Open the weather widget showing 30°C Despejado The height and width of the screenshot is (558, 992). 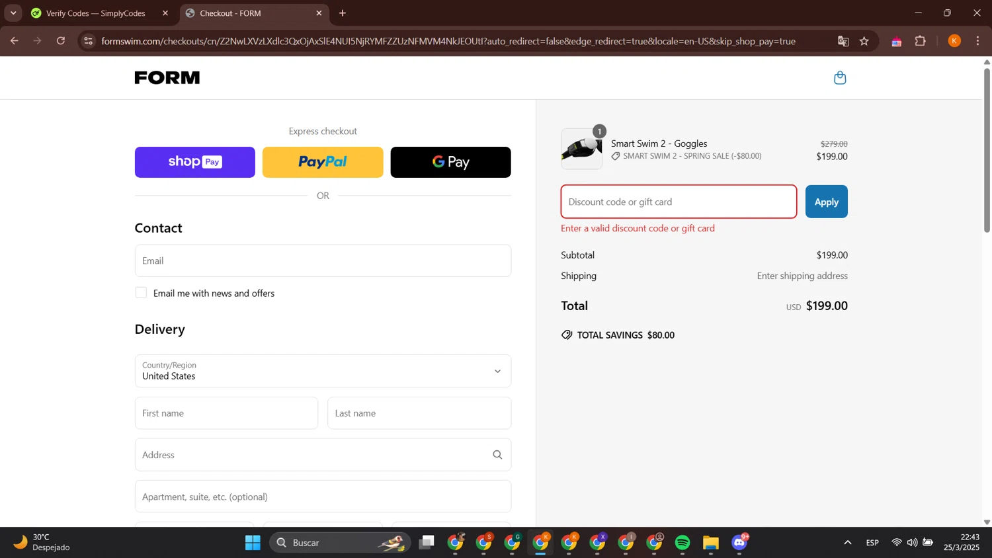pyautogui.click(x=41, y=543)
